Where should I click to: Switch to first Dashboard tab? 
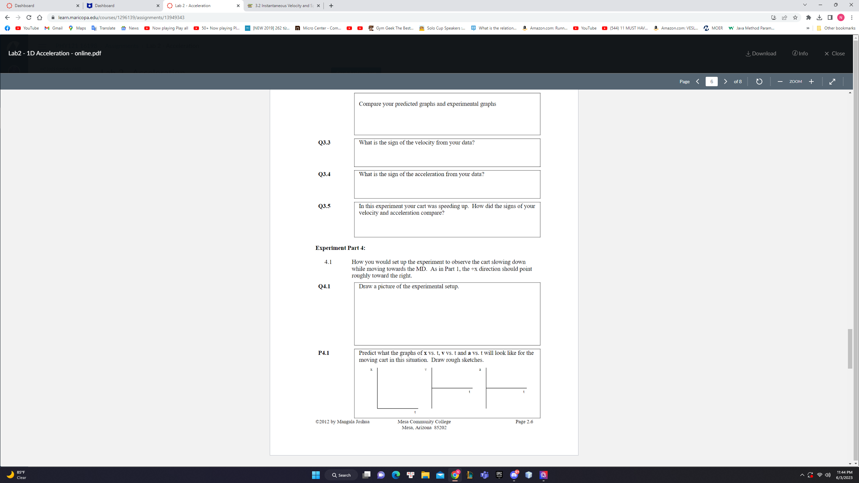pos(40,6)
